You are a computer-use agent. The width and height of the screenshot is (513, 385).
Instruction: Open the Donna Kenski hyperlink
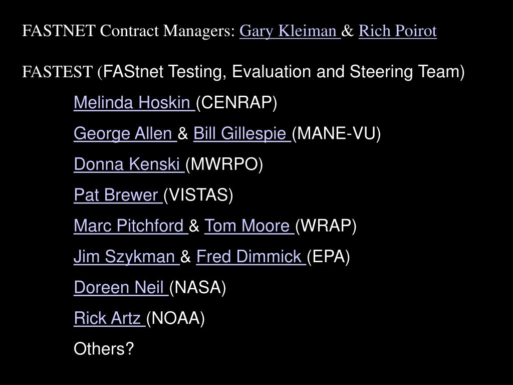coord(129,164)
